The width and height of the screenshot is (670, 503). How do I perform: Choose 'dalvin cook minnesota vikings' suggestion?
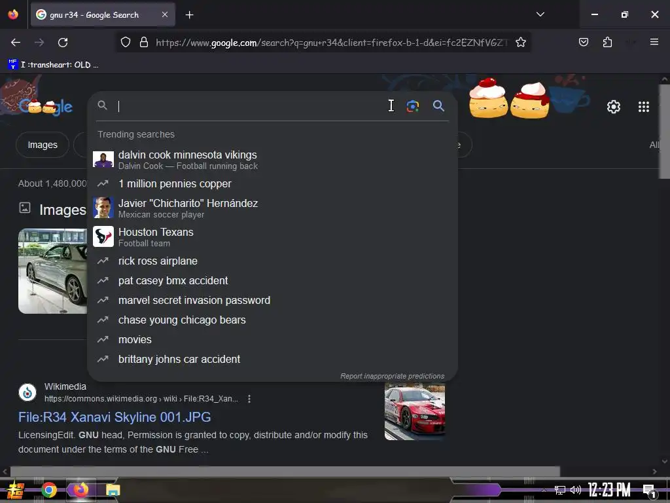[272, 160]
